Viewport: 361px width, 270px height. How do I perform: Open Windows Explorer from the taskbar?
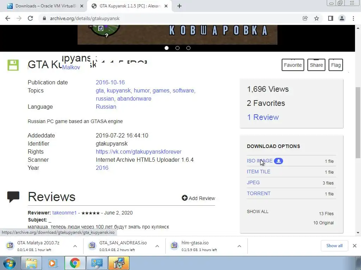pyautogui.click(x=31, y=263)
